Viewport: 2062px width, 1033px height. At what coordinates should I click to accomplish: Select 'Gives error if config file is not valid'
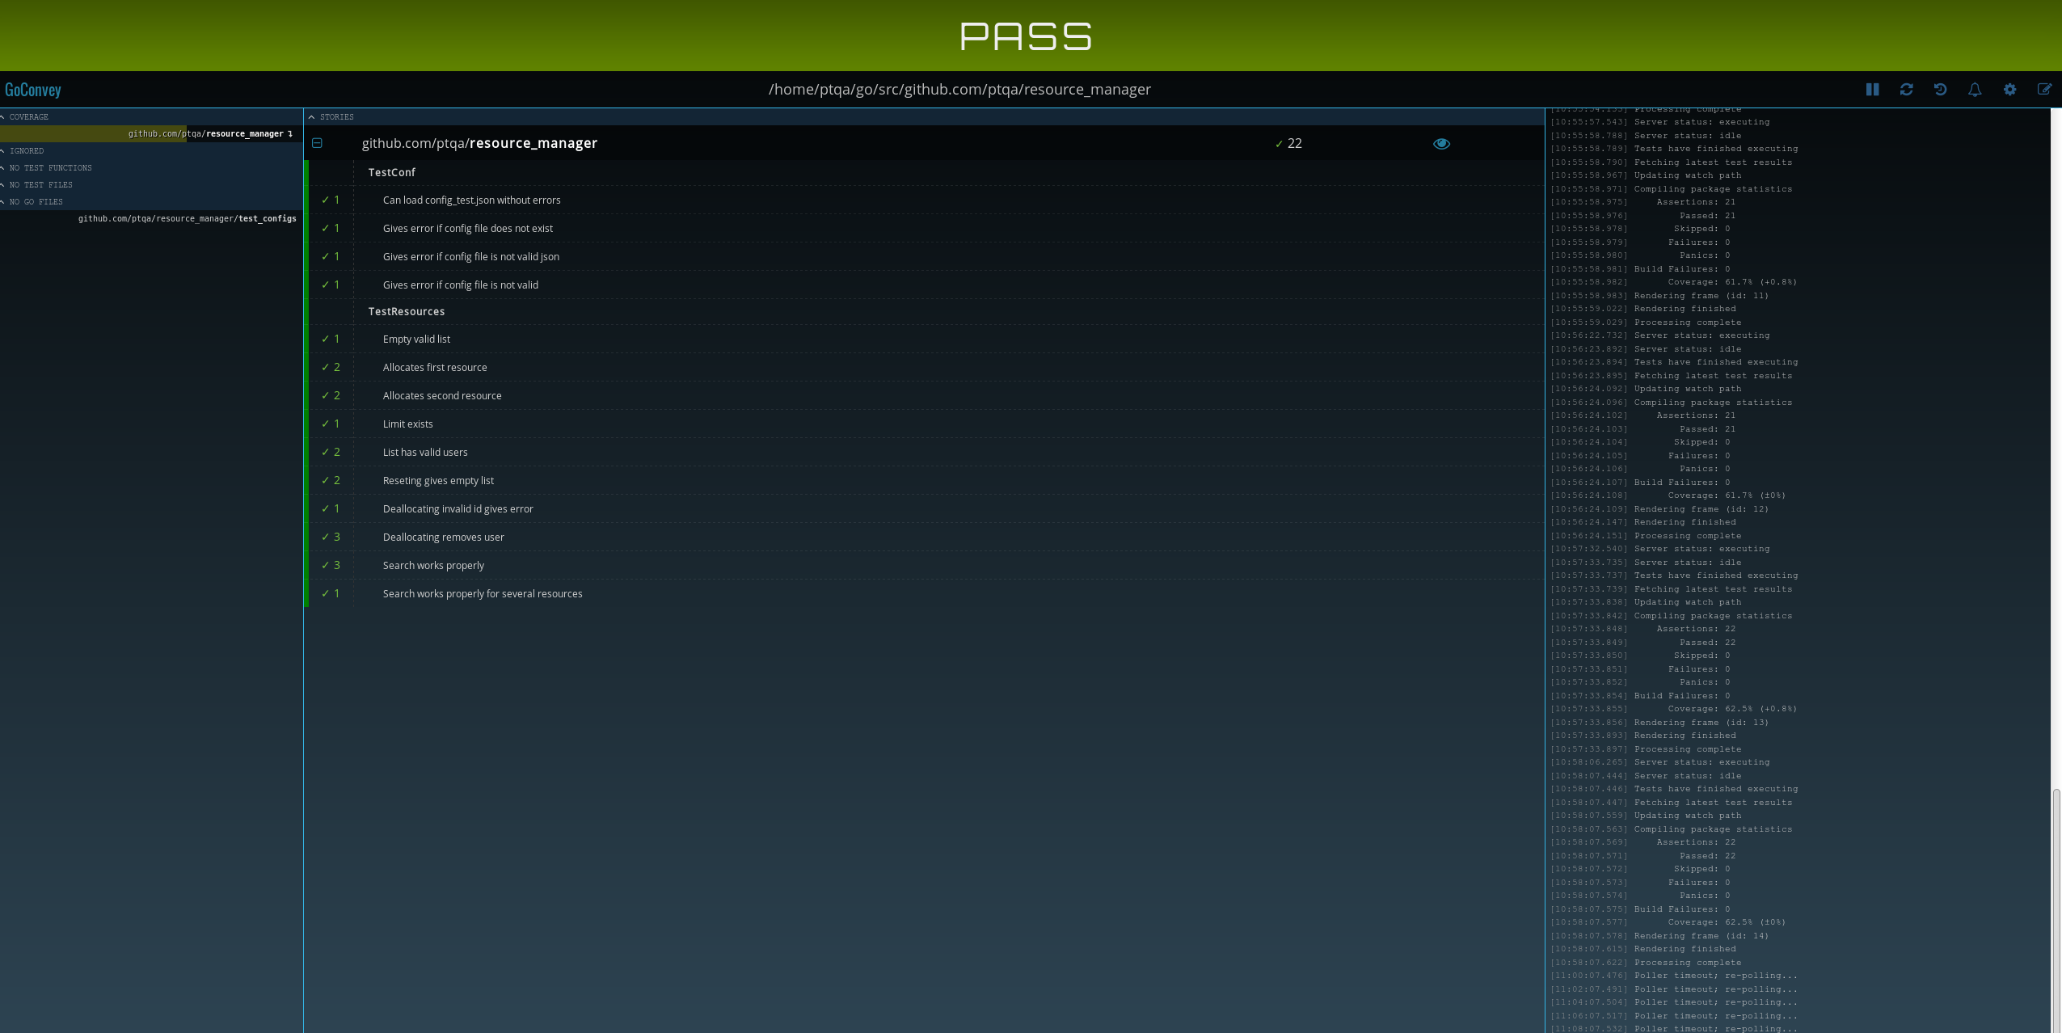[x=461, y=285]
